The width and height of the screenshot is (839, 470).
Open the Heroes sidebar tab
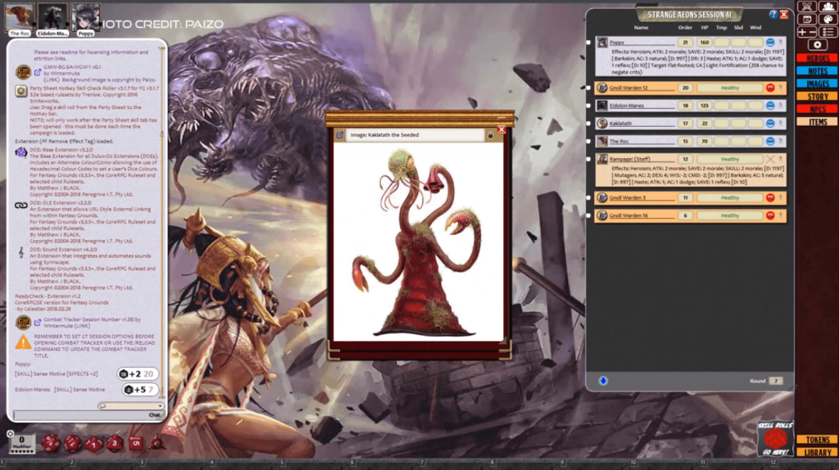pyautogui.click(x=817, y=58)
